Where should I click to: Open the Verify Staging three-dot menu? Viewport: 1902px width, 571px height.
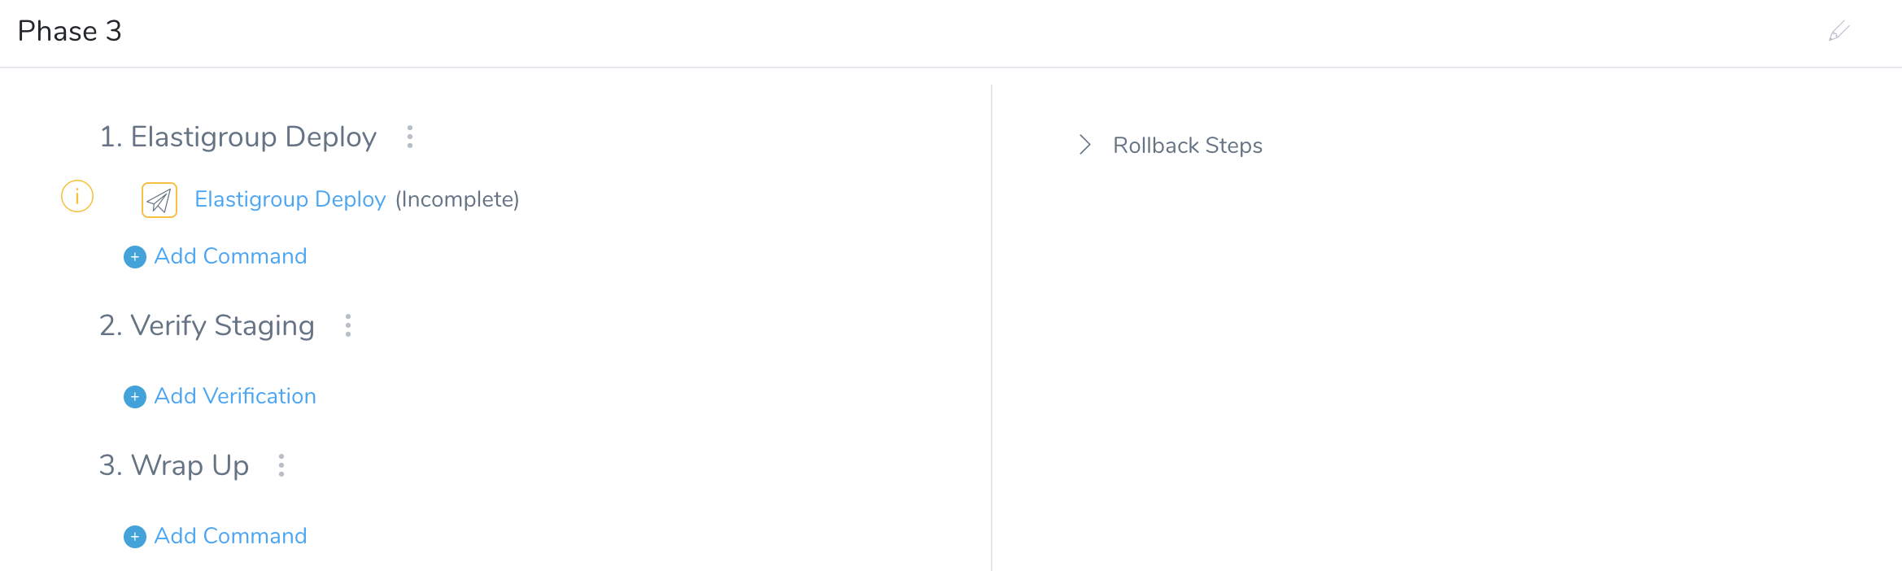point(348,325)
